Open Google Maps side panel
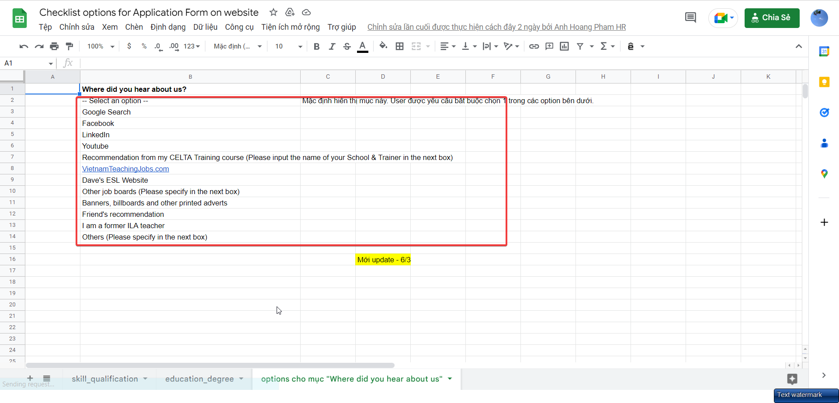The image size is (839, 403). click(824, 174)
